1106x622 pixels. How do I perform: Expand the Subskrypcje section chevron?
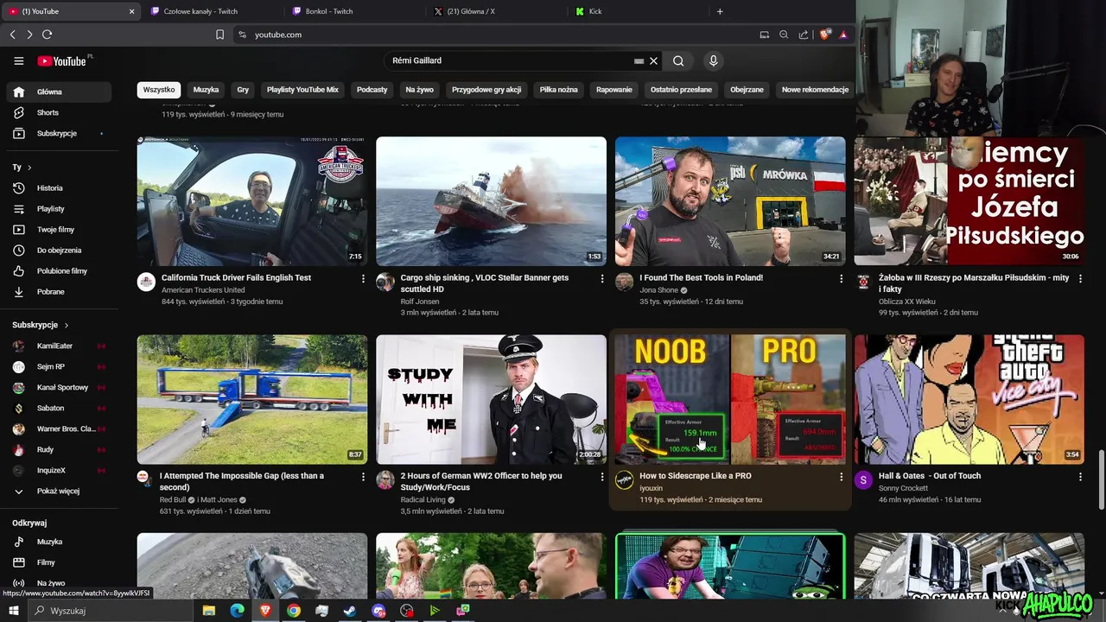(x=66, y=325)
